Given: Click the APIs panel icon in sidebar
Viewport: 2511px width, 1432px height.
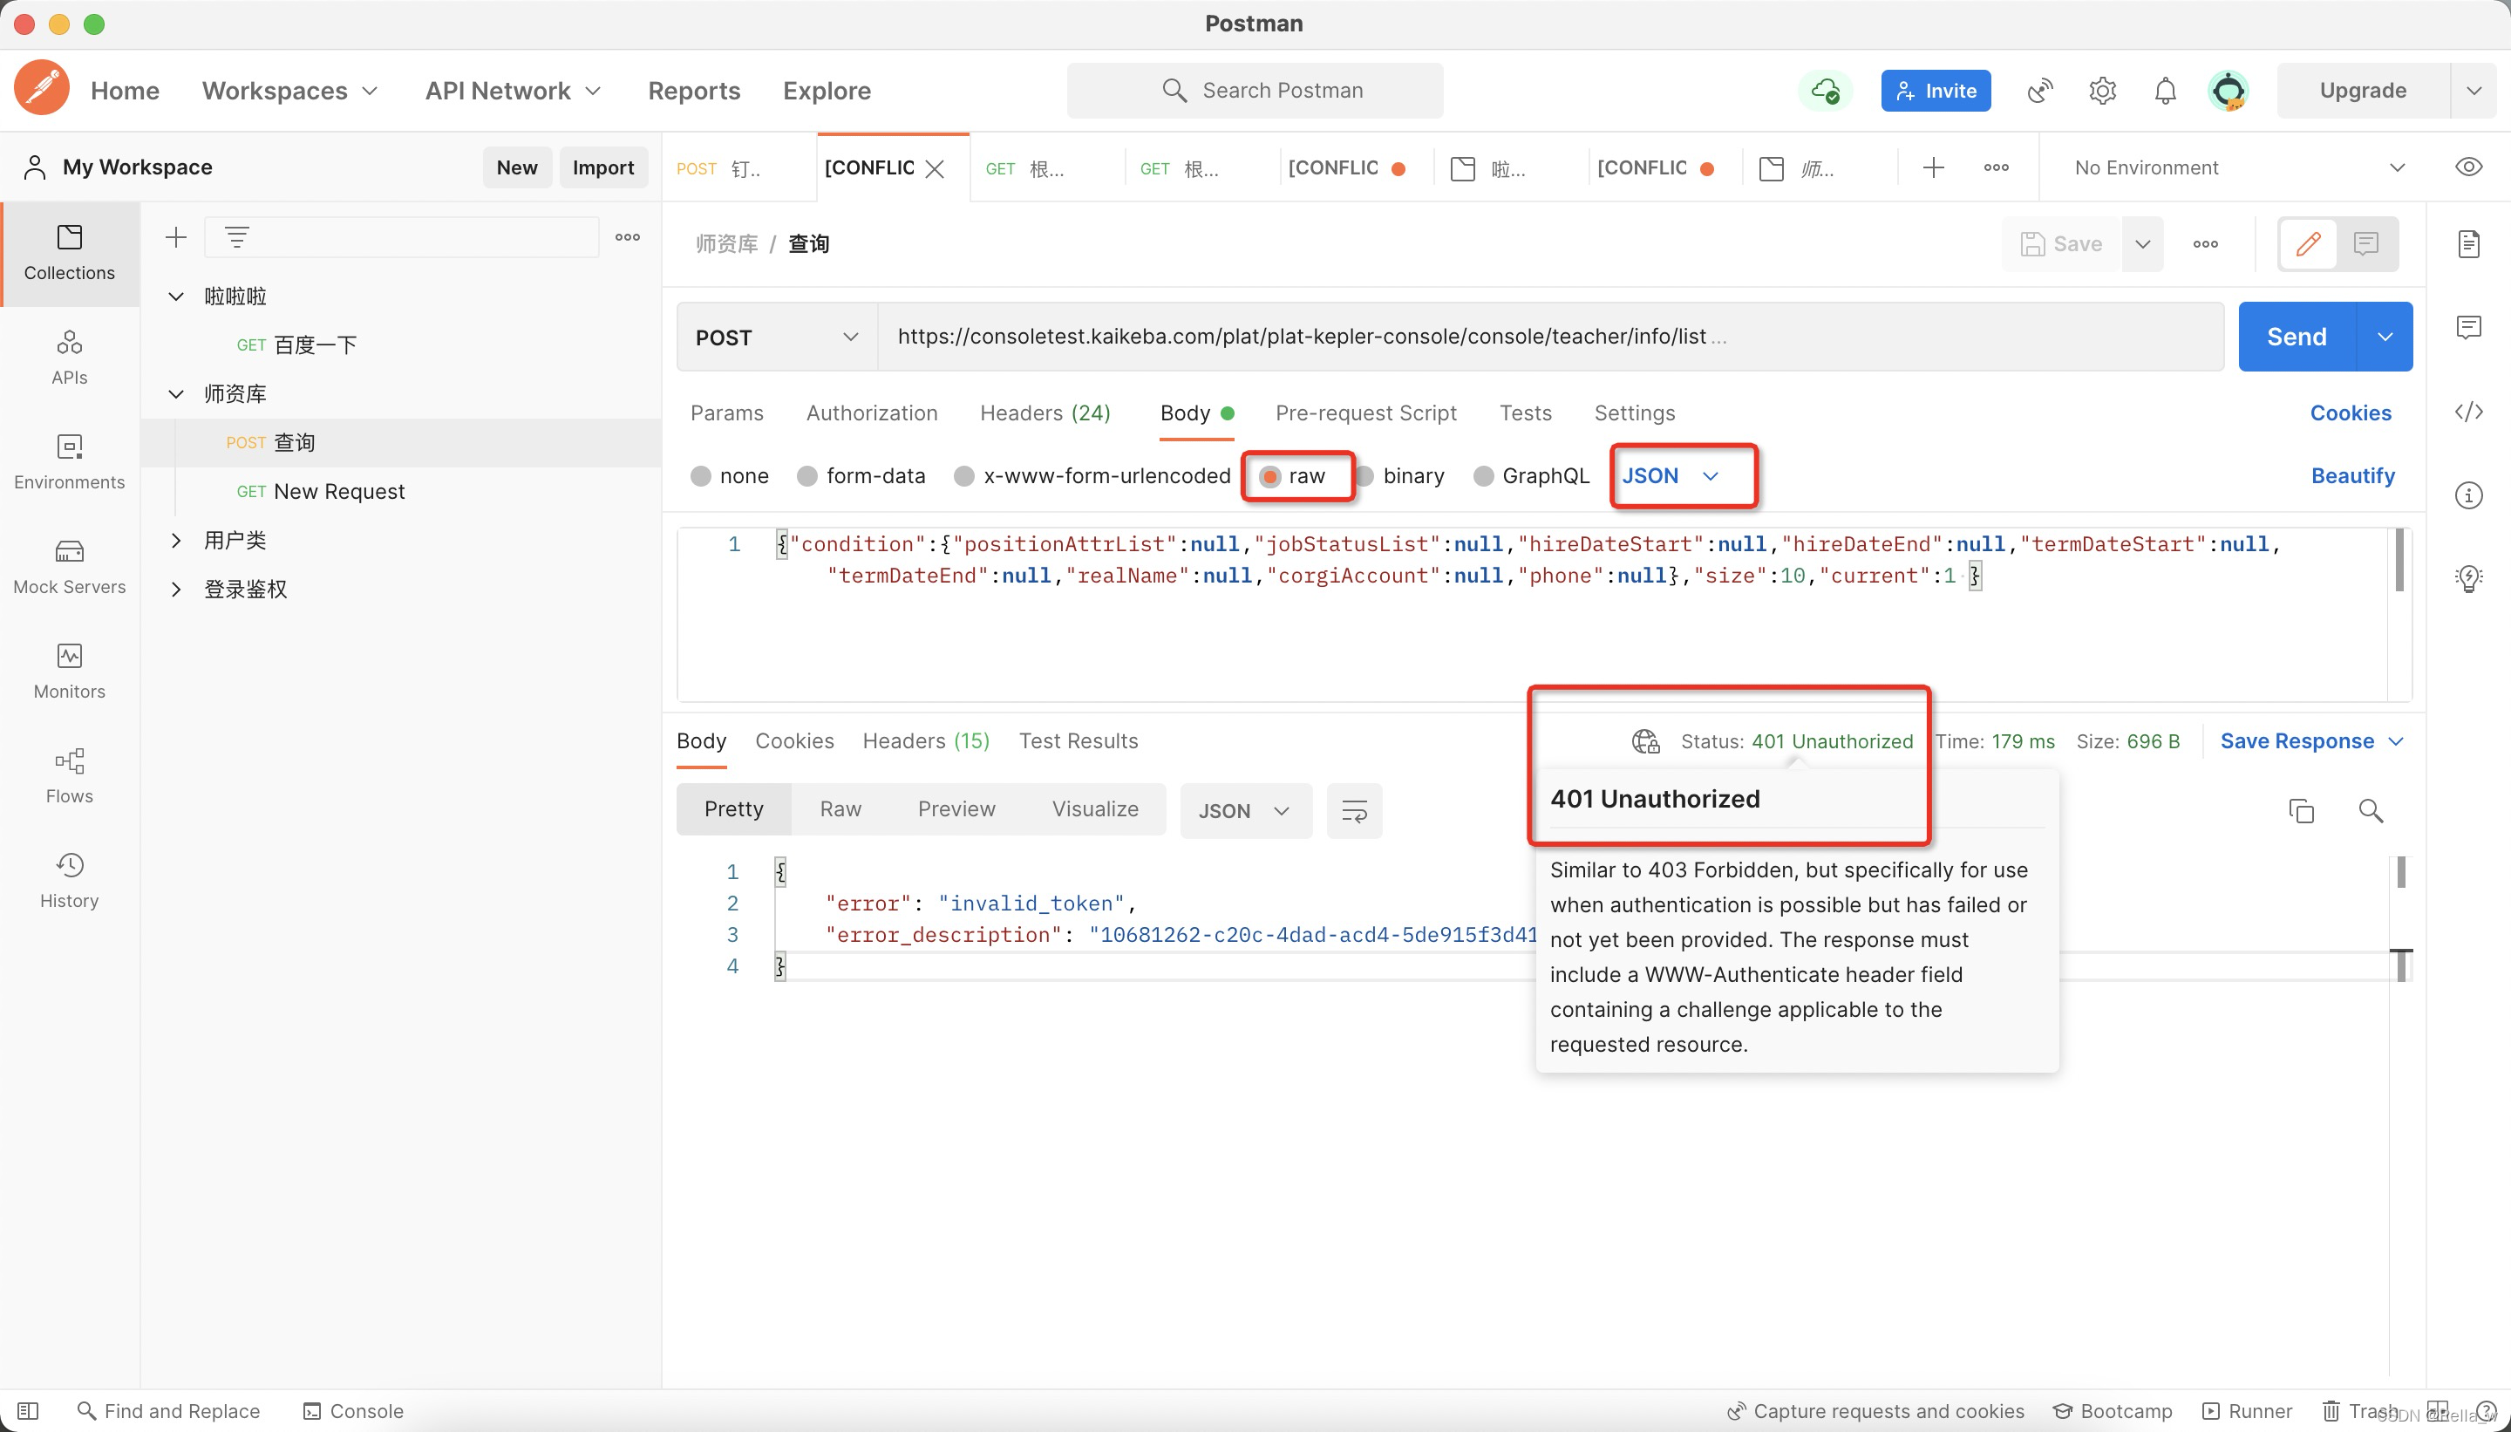Looking at the screenshot, I should (x=69, y=356).
